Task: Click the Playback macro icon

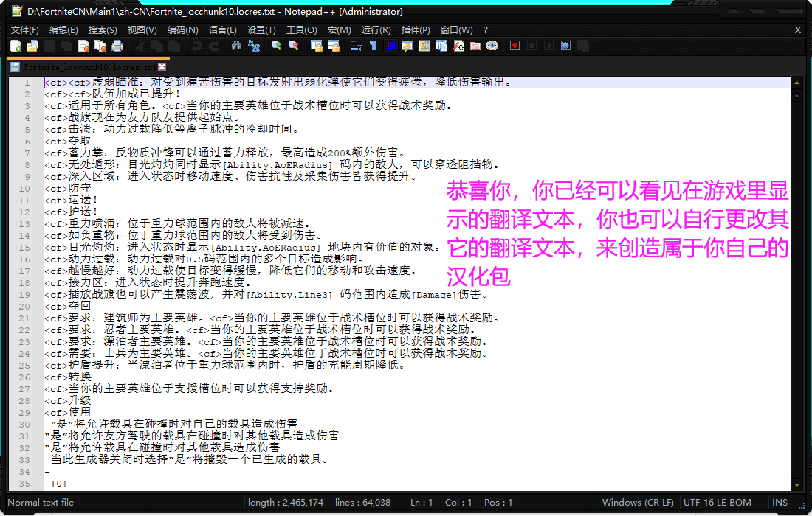Action: point(549,46)
